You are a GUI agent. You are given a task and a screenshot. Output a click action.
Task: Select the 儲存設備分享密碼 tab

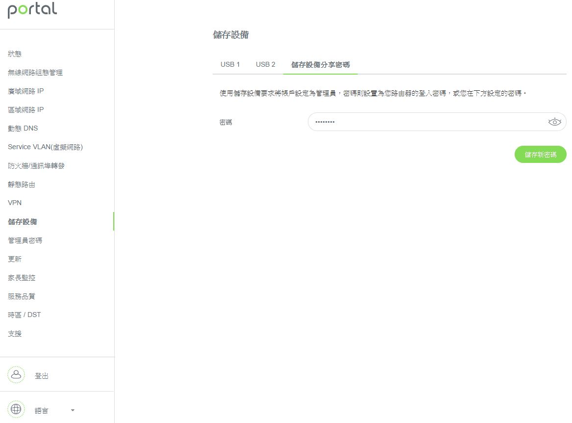320,65
